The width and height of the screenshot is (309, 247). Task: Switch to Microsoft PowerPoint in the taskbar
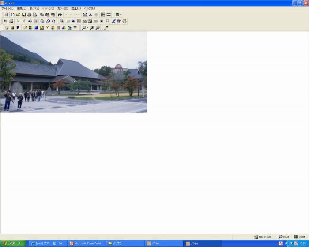click(87, 243)
